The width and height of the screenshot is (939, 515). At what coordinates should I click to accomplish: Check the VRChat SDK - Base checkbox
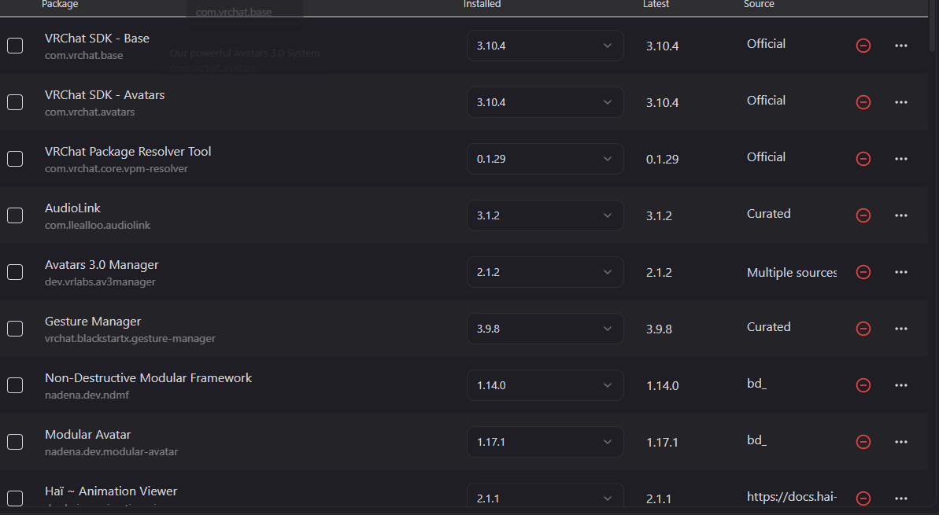[x=15, y=46]
